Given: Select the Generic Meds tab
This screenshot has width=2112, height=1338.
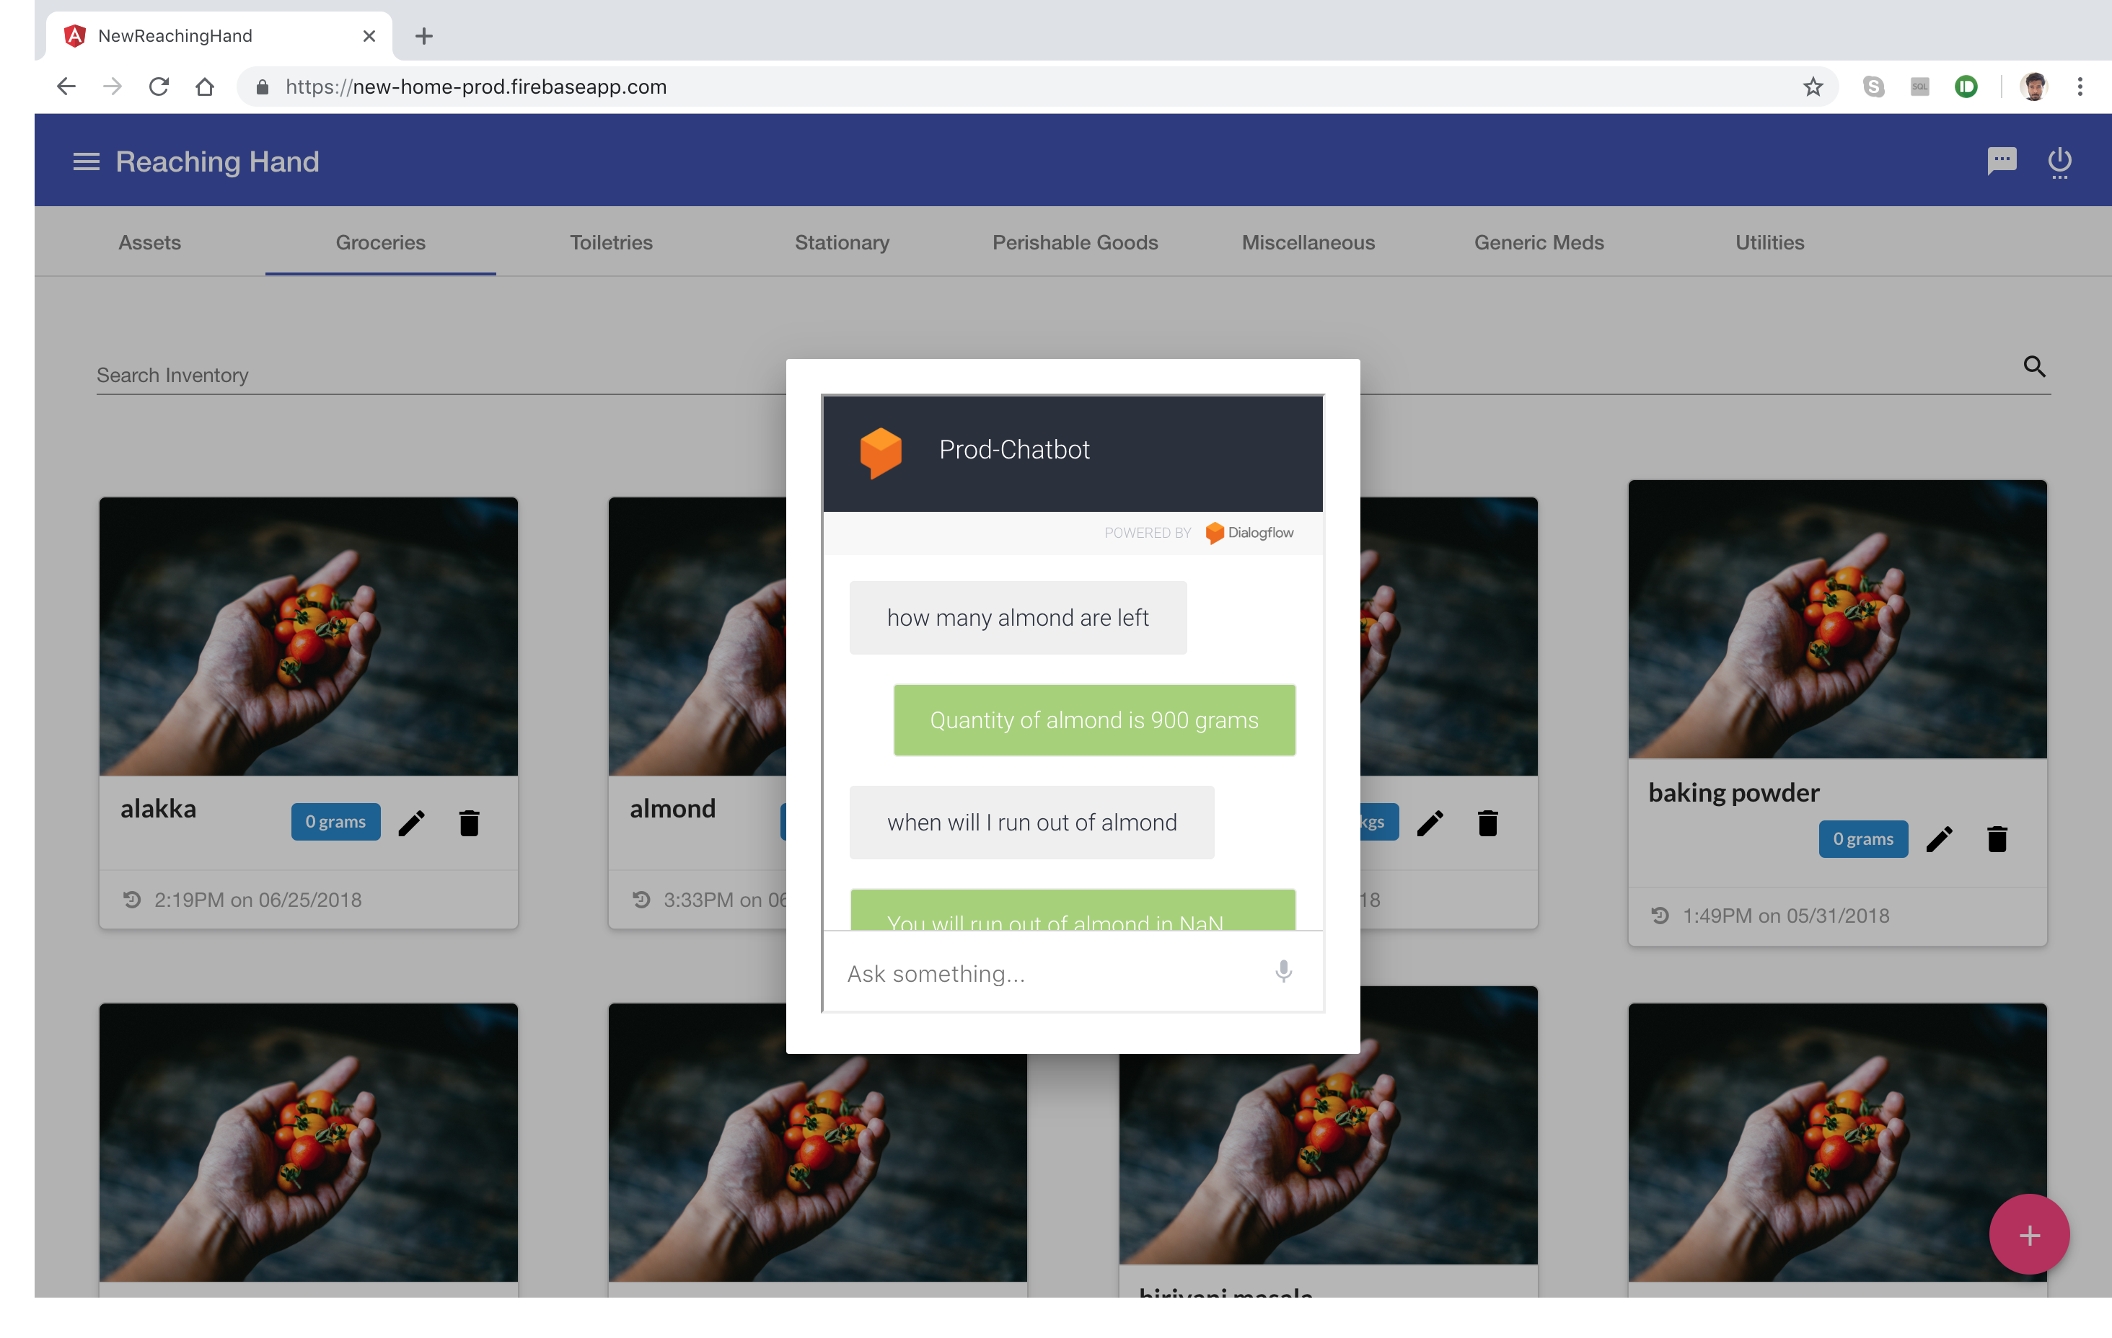Looking at the screenshot, I should [1538, 243].
